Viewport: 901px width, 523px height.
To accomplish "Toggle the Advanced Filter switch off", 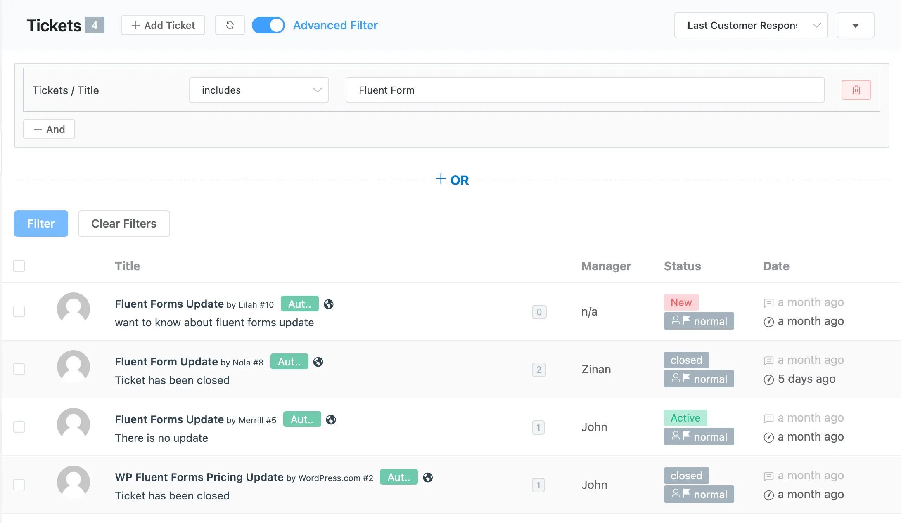I will [x=268, y=25].
